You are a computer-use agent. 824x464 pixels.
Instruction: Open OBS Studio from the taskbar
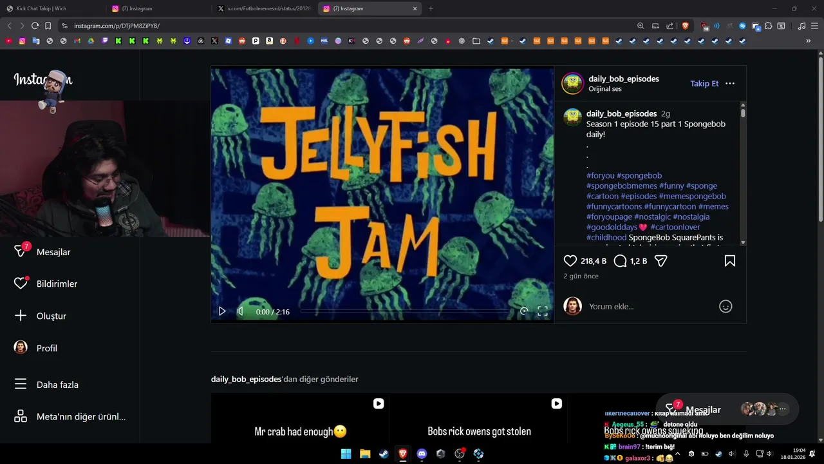460,454
